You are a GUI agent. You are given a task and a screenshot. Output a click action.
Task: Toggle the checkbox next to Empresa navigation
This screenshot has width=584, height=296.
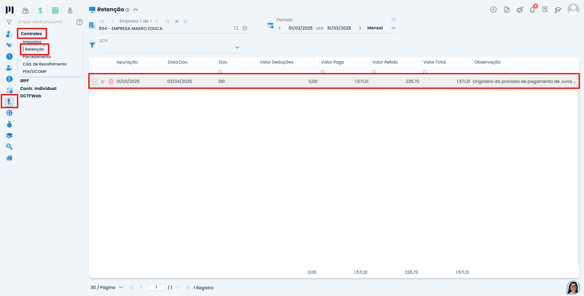tap(185, 22)
